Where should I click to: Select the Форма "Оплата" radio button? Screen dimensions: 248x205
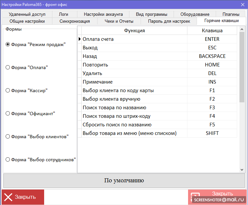click(8, 67)
